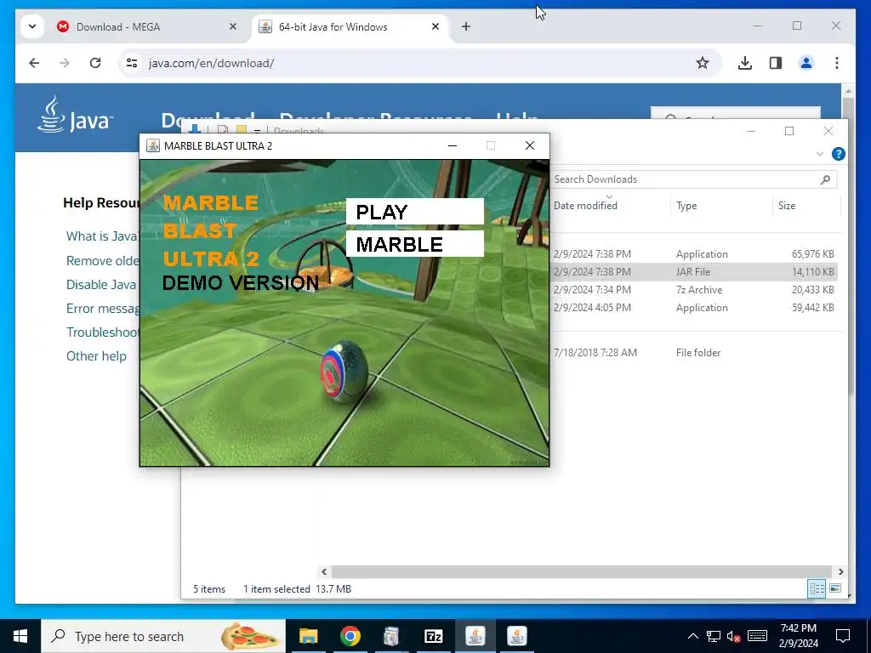This screenshot has height=653, width=871.
Task: Open Chrome downloads icon
Action: click(x=745, y=63)
